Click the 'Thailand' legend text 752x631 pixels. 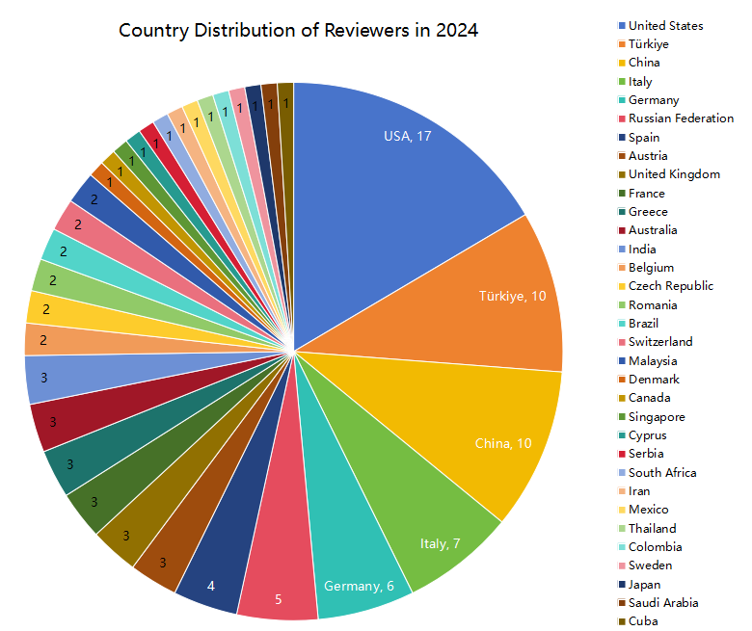(x=653, y=529)
